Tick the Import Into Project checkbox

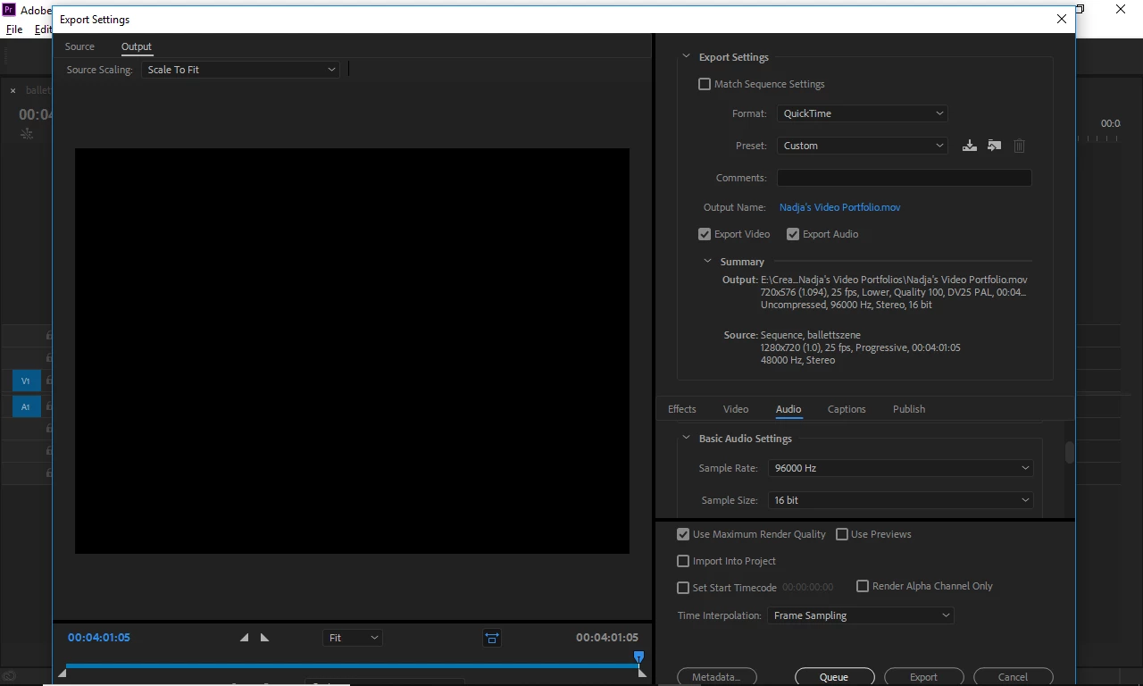683,561
